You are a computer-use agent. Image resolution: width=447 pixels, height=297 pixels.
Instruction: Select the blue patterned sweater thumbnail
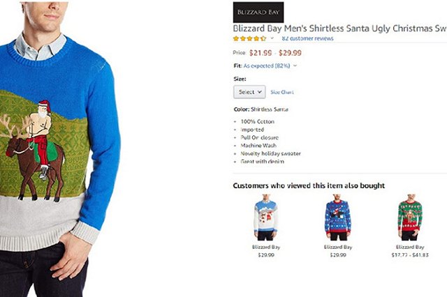click(338, 218)
